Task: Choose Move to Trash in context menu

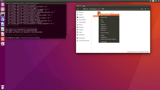Action: point(109,33)
